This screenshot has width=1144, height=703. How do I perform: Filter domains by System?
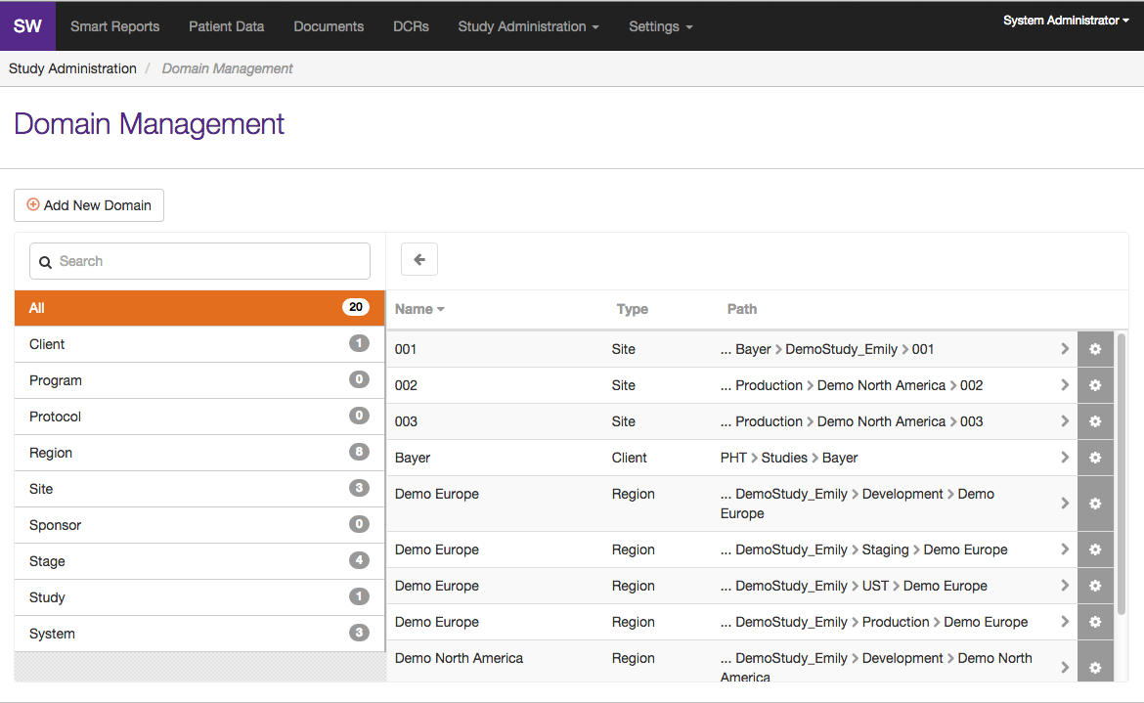[x=199, y=634]
